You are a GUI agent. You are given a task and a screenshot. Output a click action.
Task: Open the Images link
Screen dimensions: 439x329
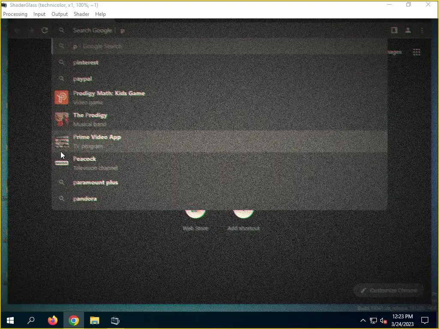point(394,52)
